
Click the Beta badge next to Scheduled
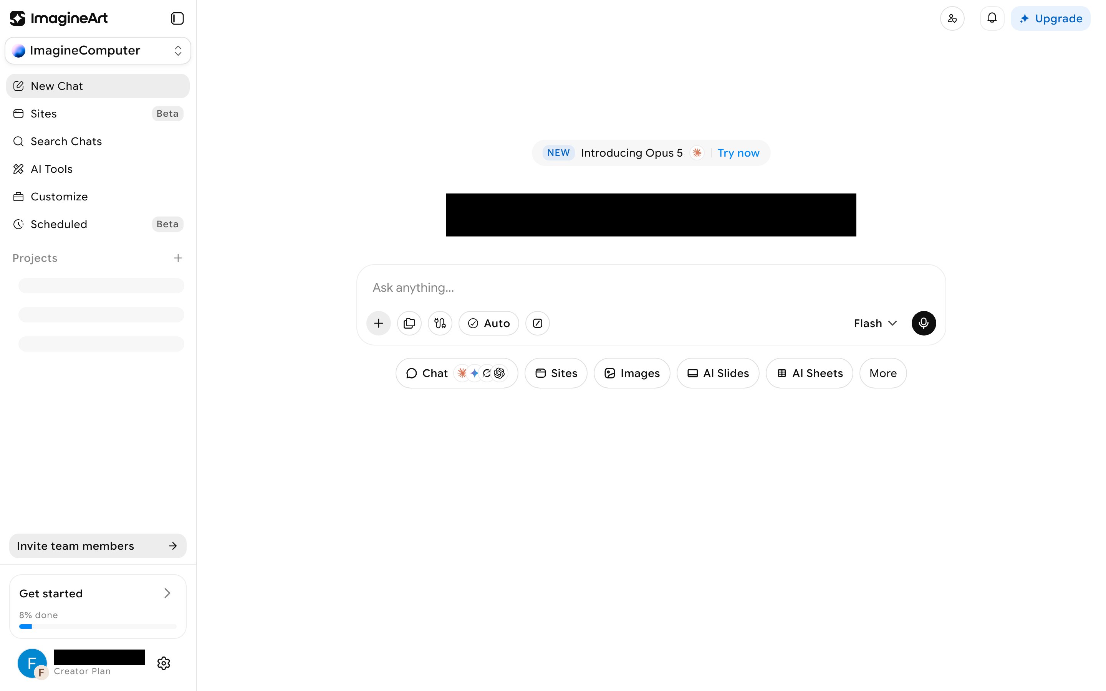(167, 224)
